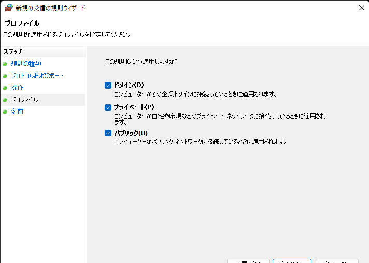Viewport: 369px width, 263px height.
Task: Click the firewall wizard icon in title bar
Action: pos(9,8)
